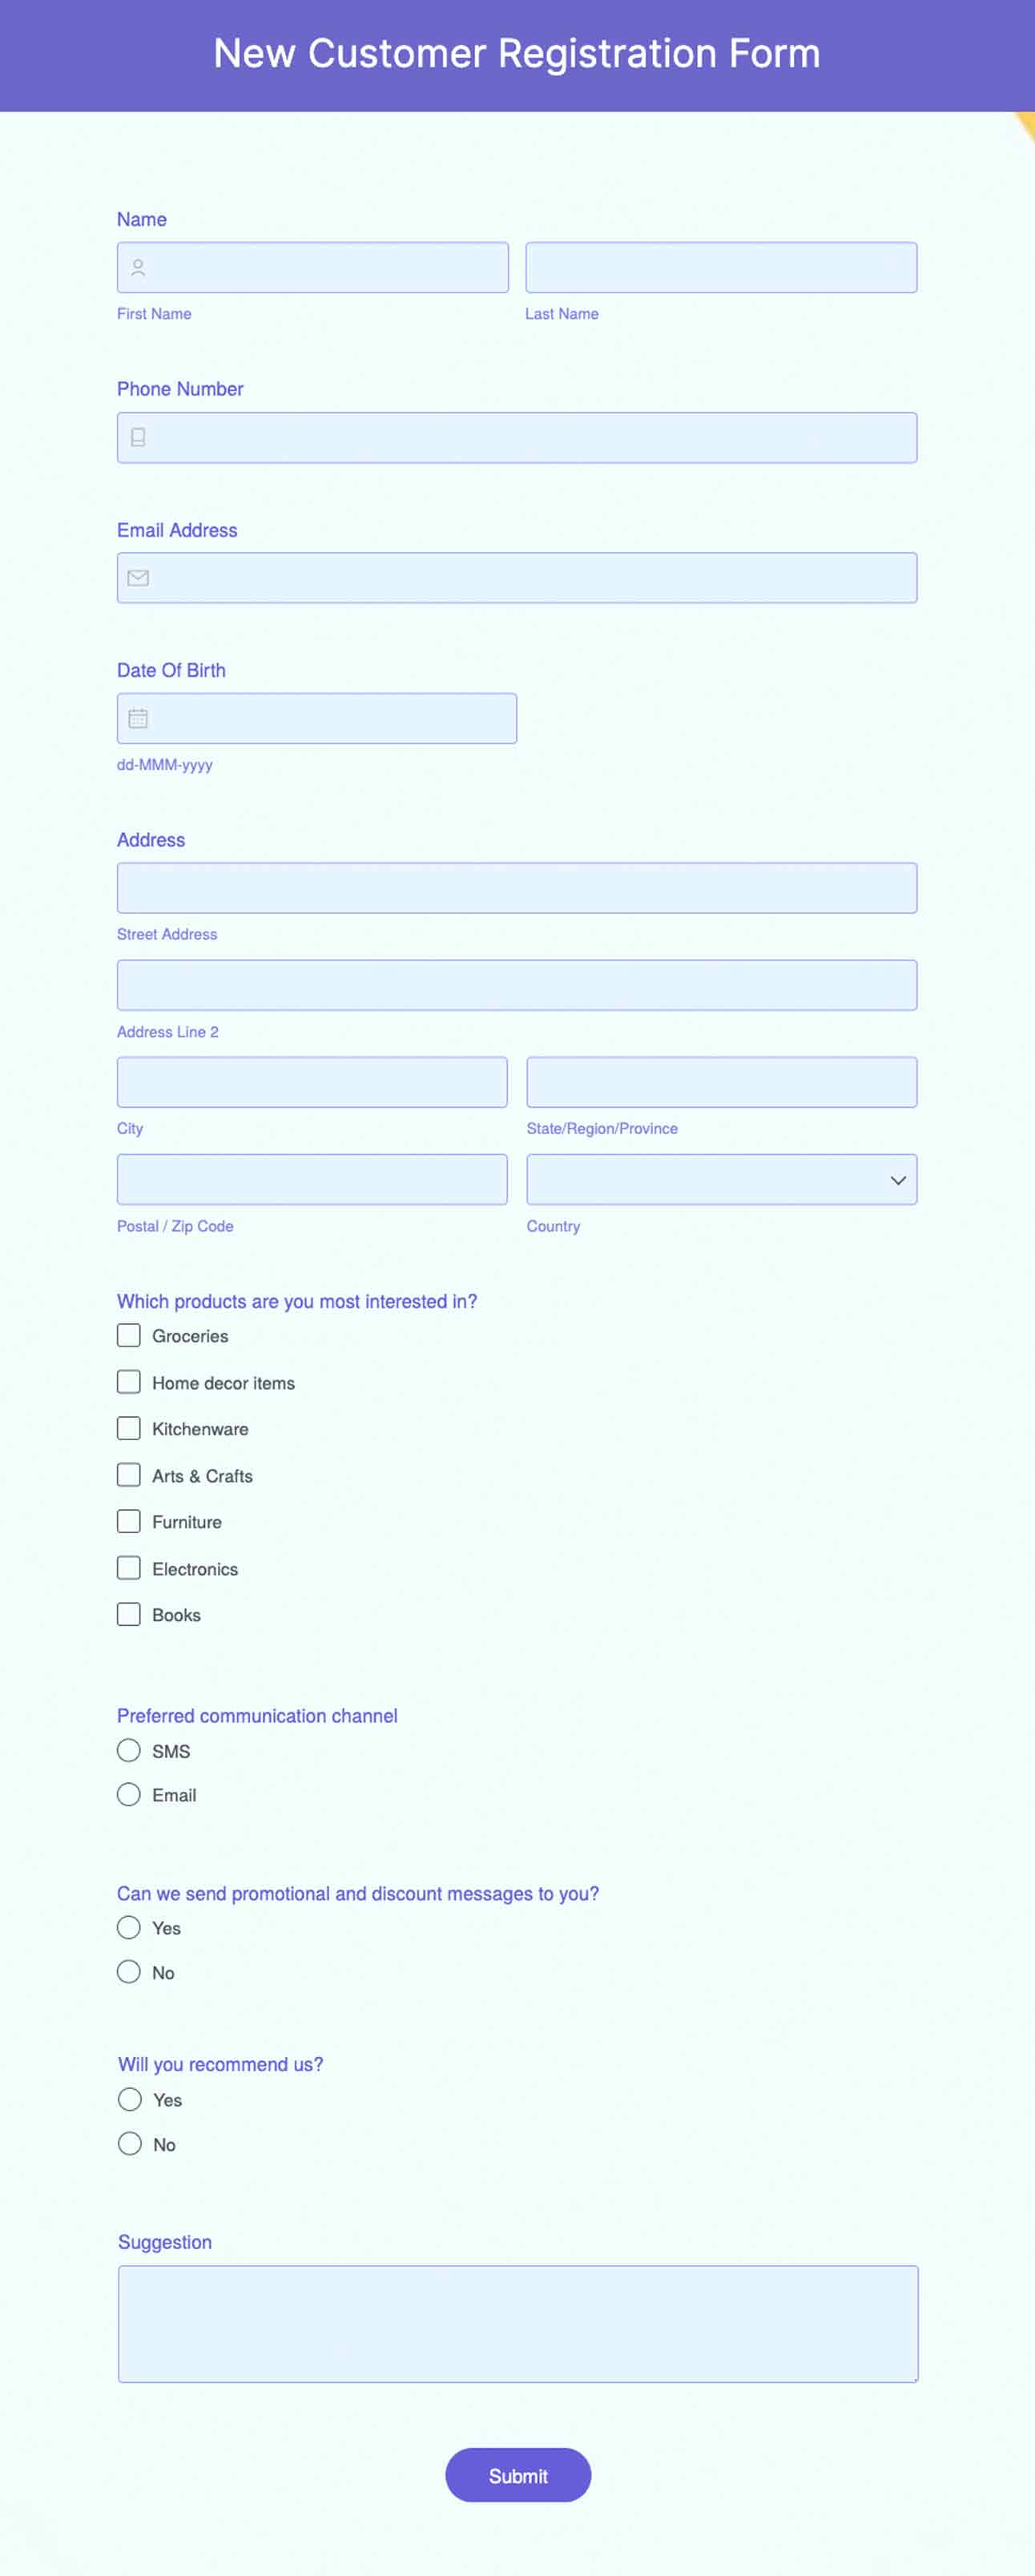Tick the Kitchenware checkbox

129,1429
